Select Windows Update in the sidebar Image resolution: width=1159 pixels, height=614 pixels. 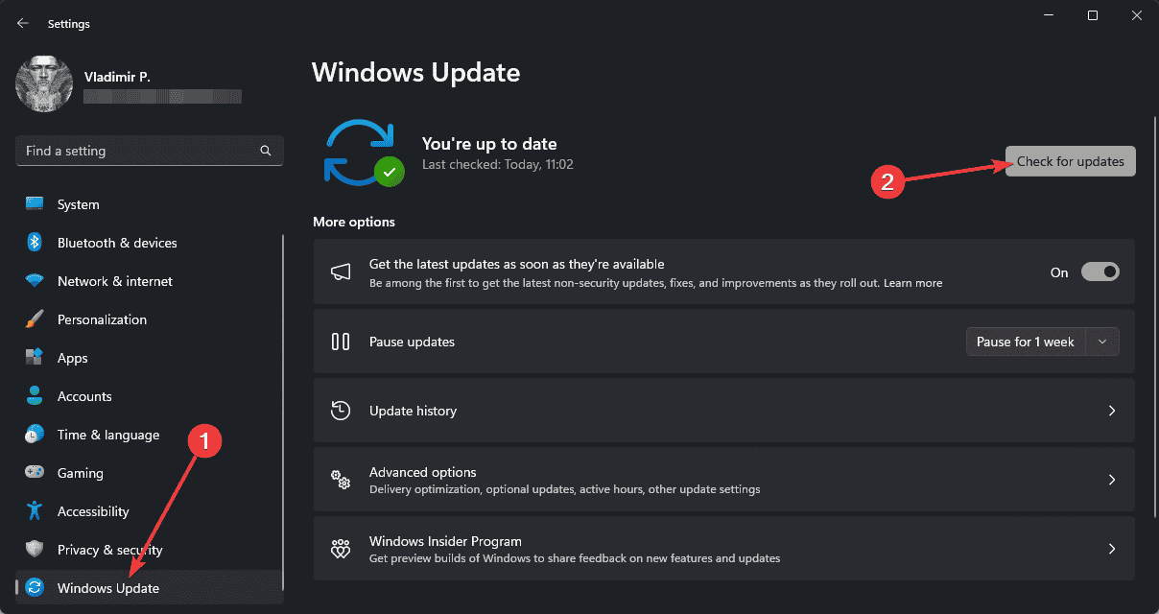[149, 588]
